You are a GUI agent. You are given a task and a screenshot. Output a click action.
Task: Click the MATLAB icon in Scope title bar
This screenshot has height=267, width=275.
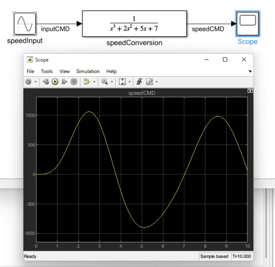[30, 60]
